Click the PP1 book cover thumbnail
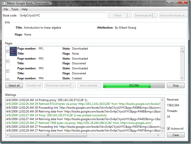 coord(13,51)
